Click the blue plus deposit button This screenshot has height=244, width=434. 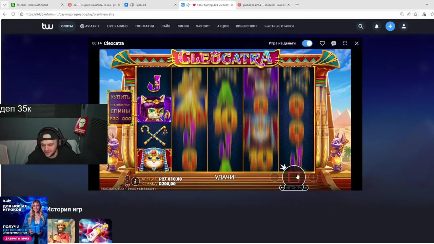390,26
